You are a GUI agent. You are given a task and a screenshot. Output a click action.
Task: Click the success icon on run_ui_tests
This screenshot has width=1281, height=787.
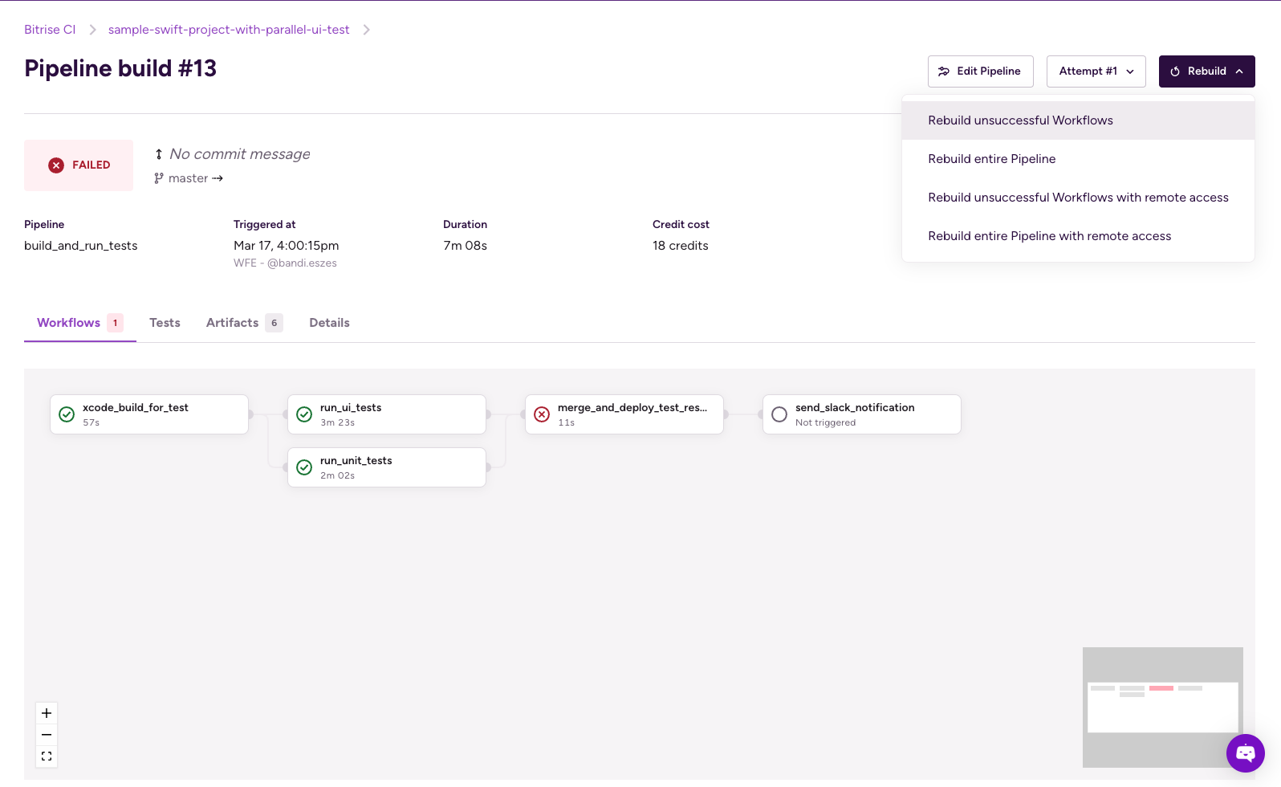[304, 414]
